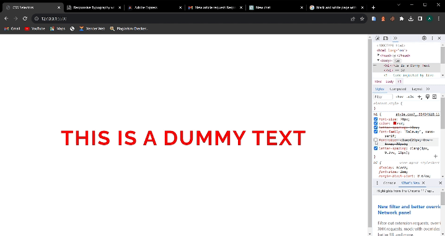The width and height of the screenshot is (445, 236).
Task: Click the inspect element picker icon
Action: pyautogui.click(x=377, y=38)
